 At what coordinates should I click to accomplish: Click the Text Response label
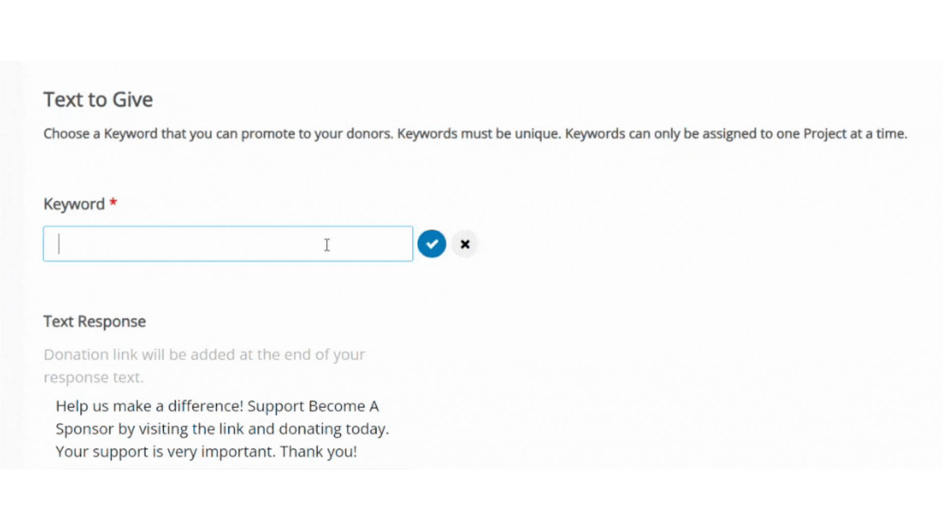[x=95, y=321]
